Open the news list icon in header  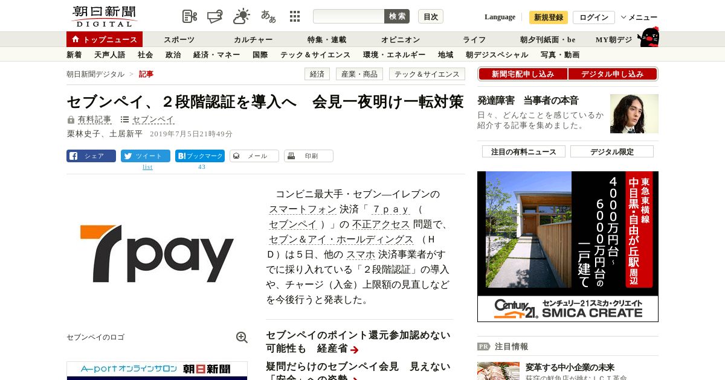tap(190, 16)
